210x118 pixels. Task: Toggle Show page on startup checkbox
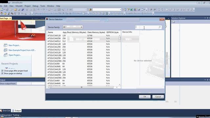[2, 73]
